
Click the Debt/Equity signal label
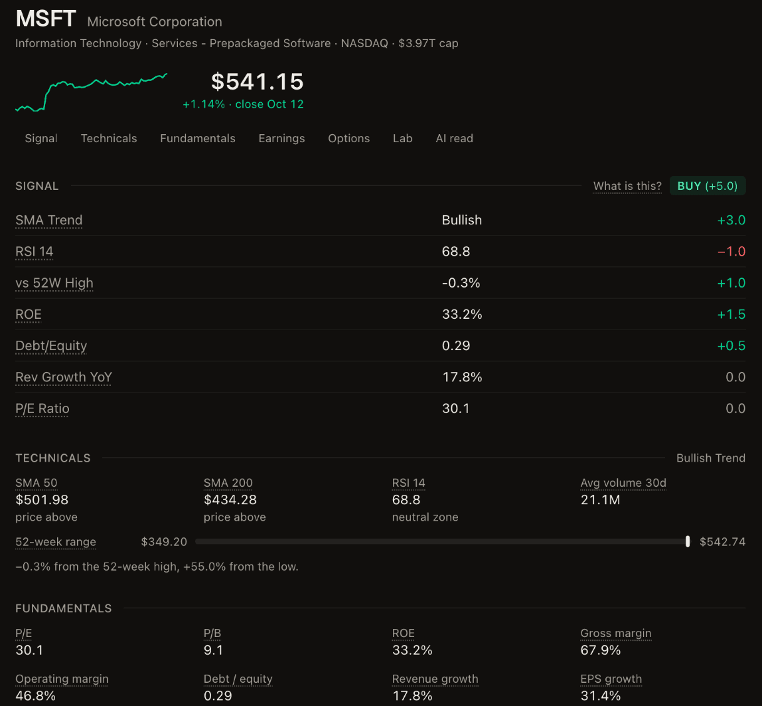pyautogui.click(x=52, y=346)
